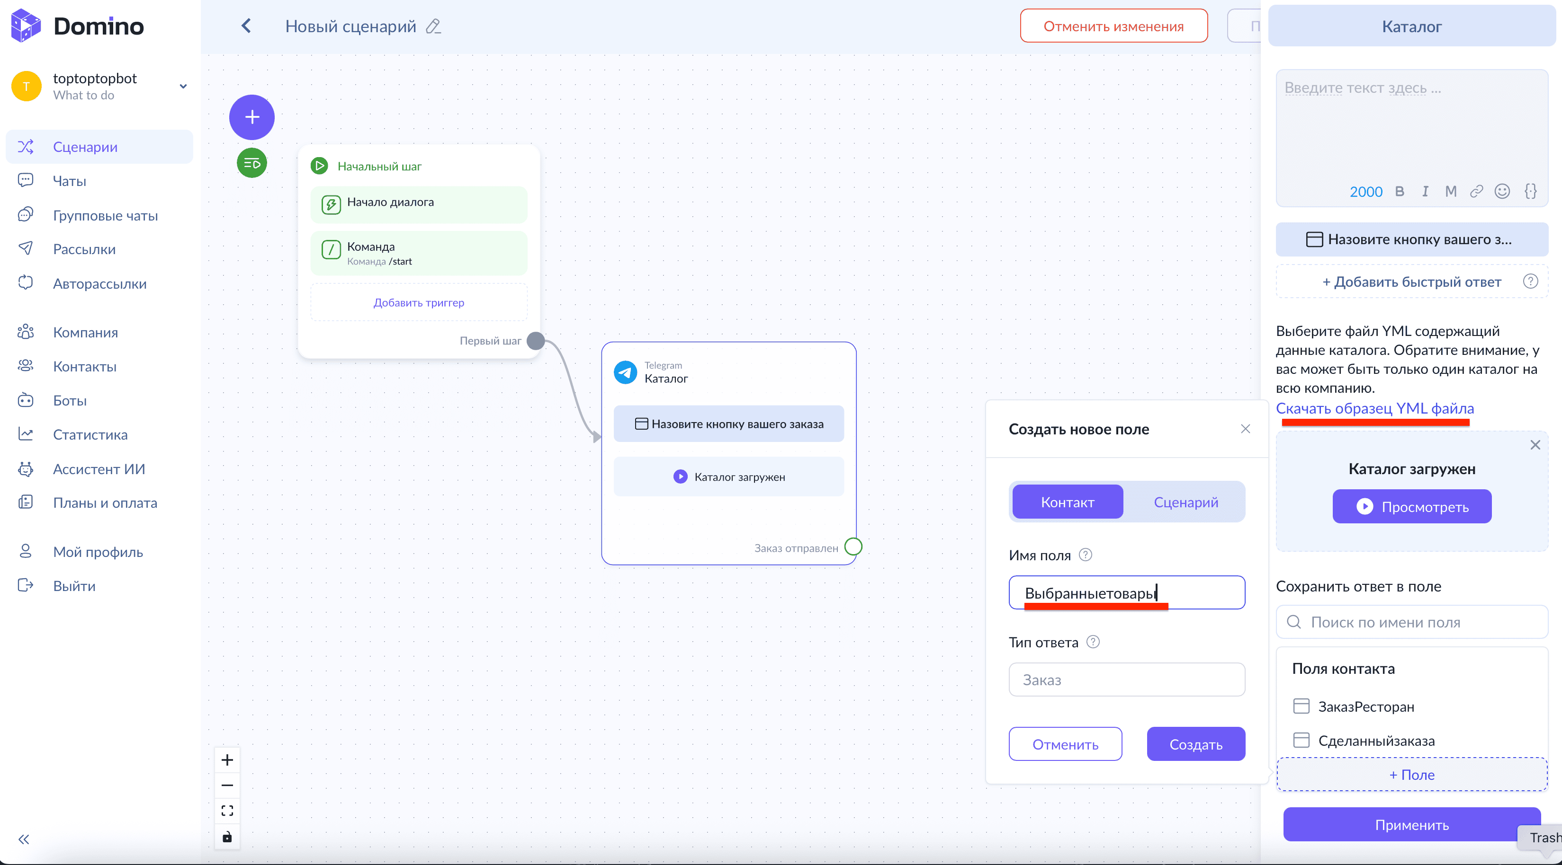Open Сценарии in the sidebar
The width and height of the screenshot is (1562, 865).
(x=99, y=147)
